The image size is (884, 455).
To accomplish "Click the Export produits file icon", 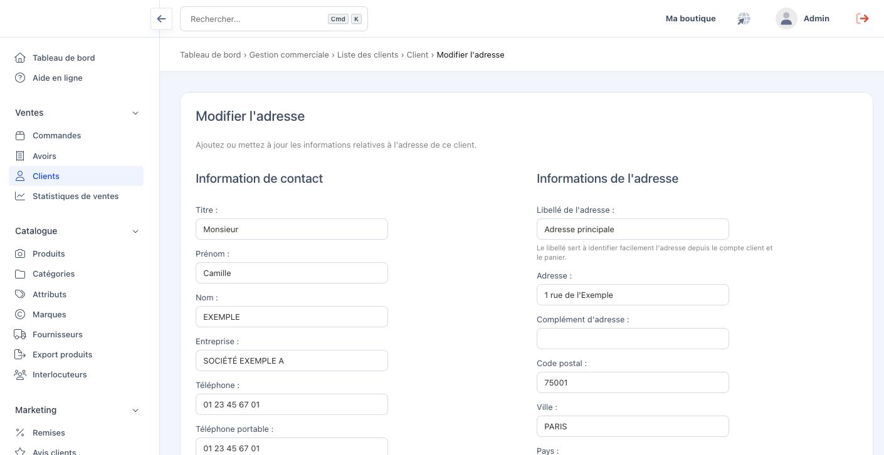I will (x=20, y=354).
